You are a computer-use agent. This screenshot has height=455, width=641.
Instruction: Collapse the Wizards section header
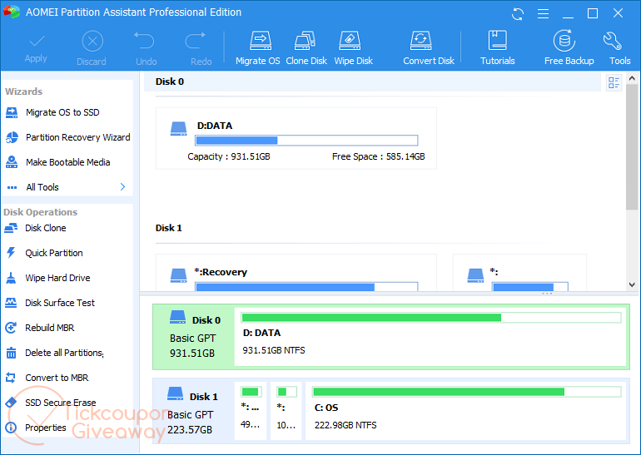pos(24,91)
